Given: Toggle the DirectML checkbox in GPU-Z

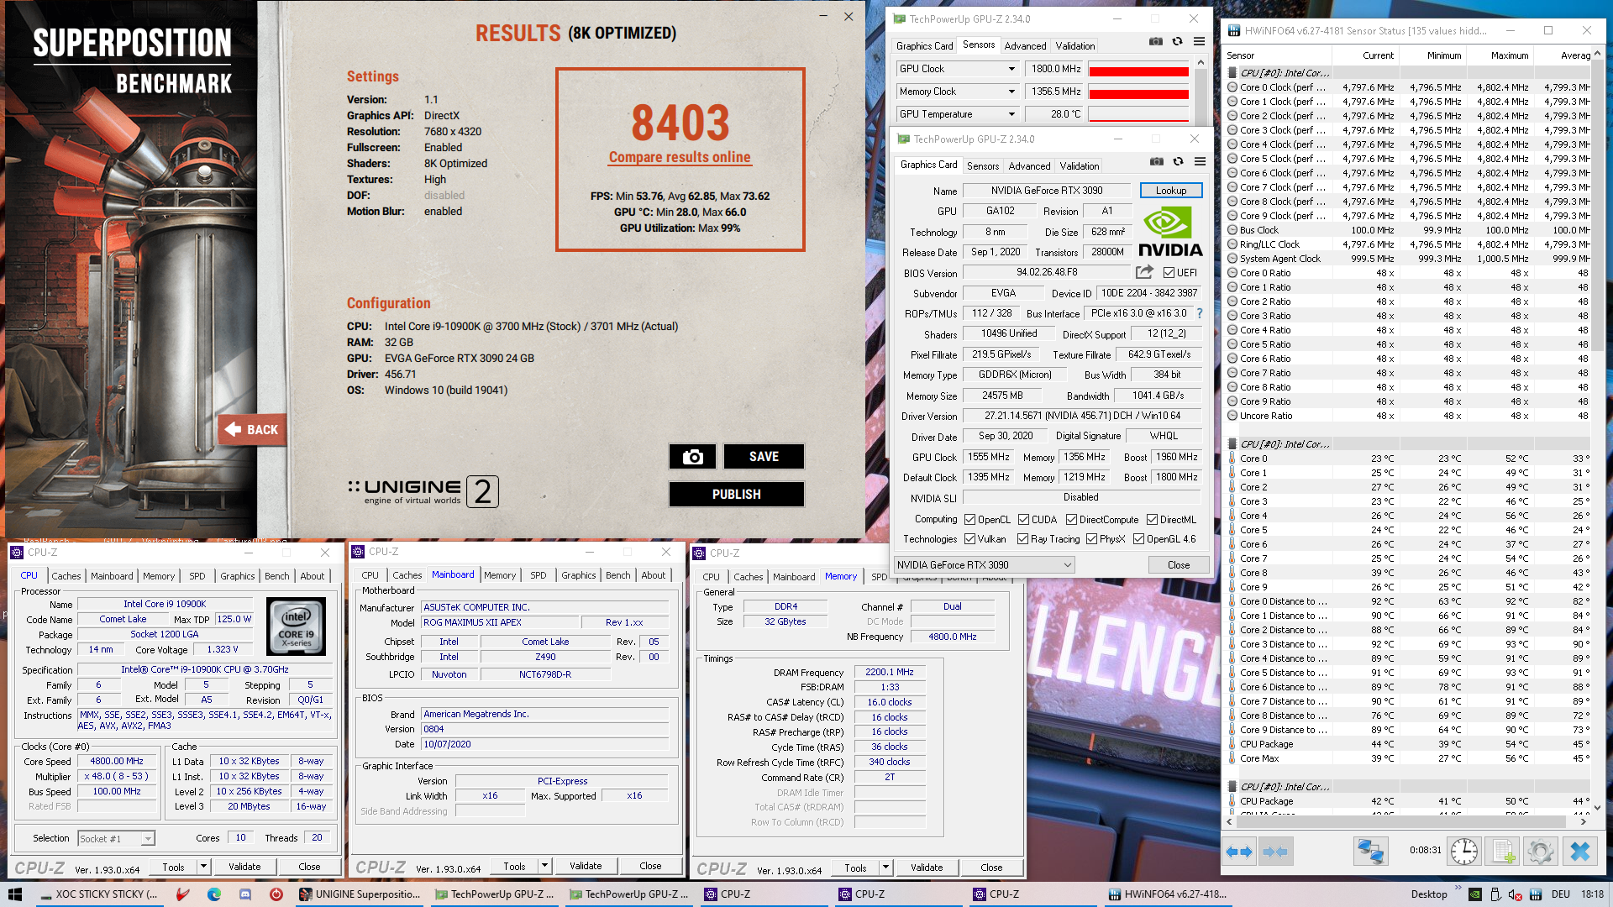Looking at the screenshot, I should [x=1153, y=520].
